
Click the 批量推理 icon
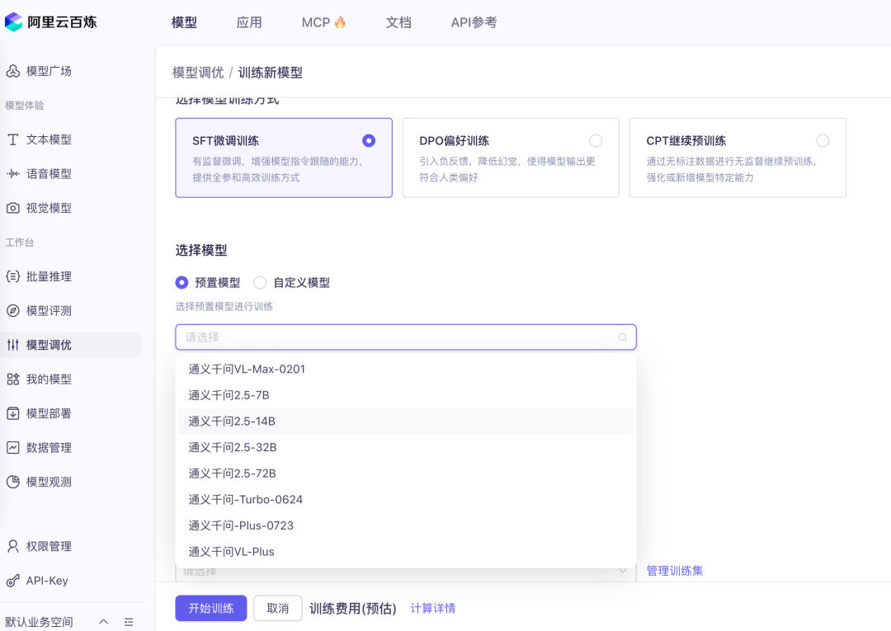pyautogui.click(x=13, y=276)
